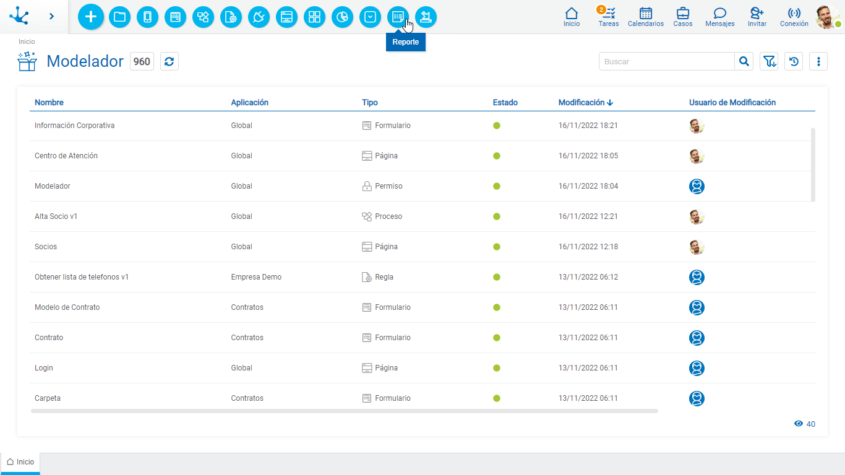Click 16/11/2022 18:21 modification date
This screenshot has width=845, height=475.
(588, 126)
